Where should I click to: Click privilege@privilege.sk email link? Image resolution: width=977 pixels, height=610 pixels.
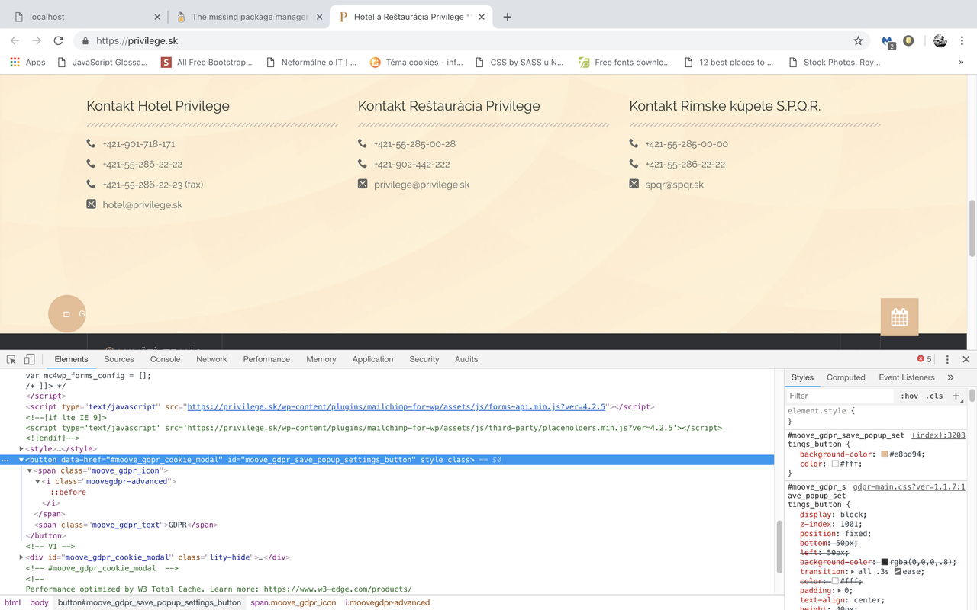(421, 185)
